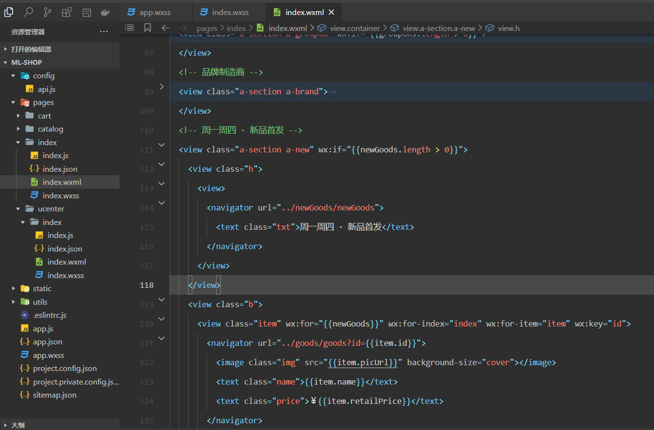Open index.wxss under ucenter/index
The image size is (654, 430).
coord(60,275)
